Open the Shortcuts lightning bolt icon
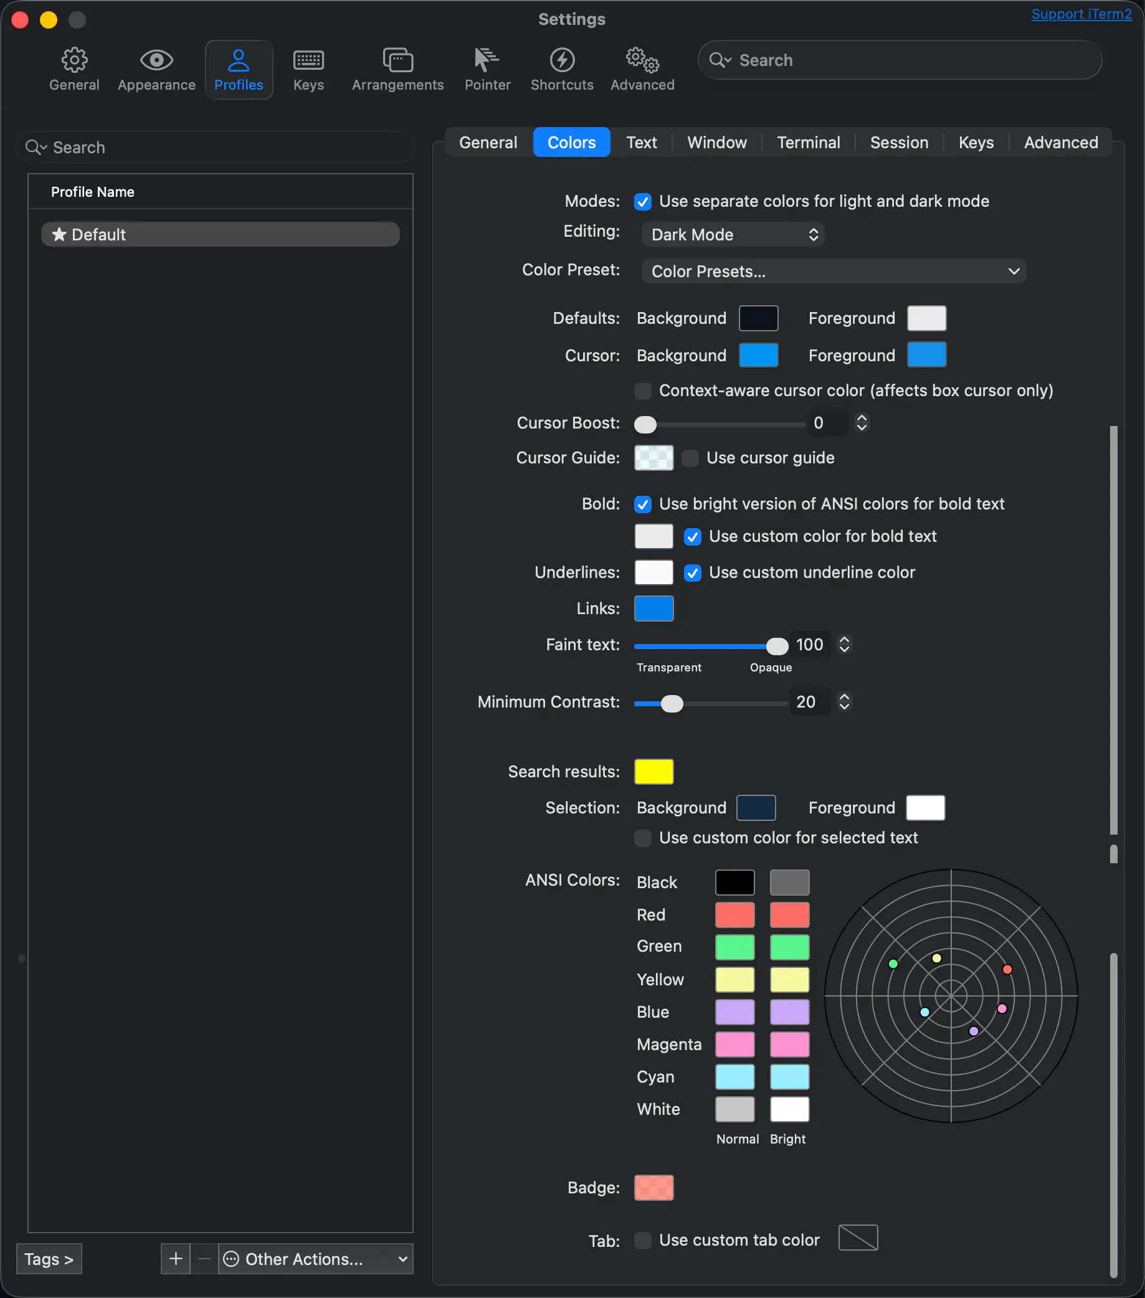The width and height of the screenshot is (1145, 1298). [x=562, y=60]
